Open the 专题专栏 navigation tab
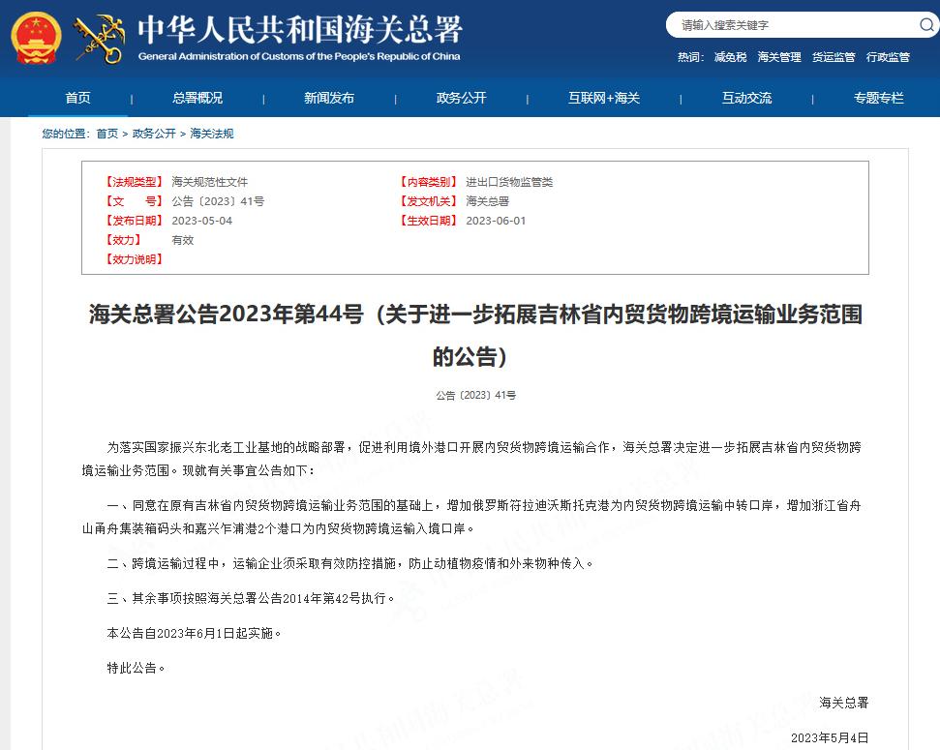This screenshot has height=750, width=940. (x=877, y=97)
